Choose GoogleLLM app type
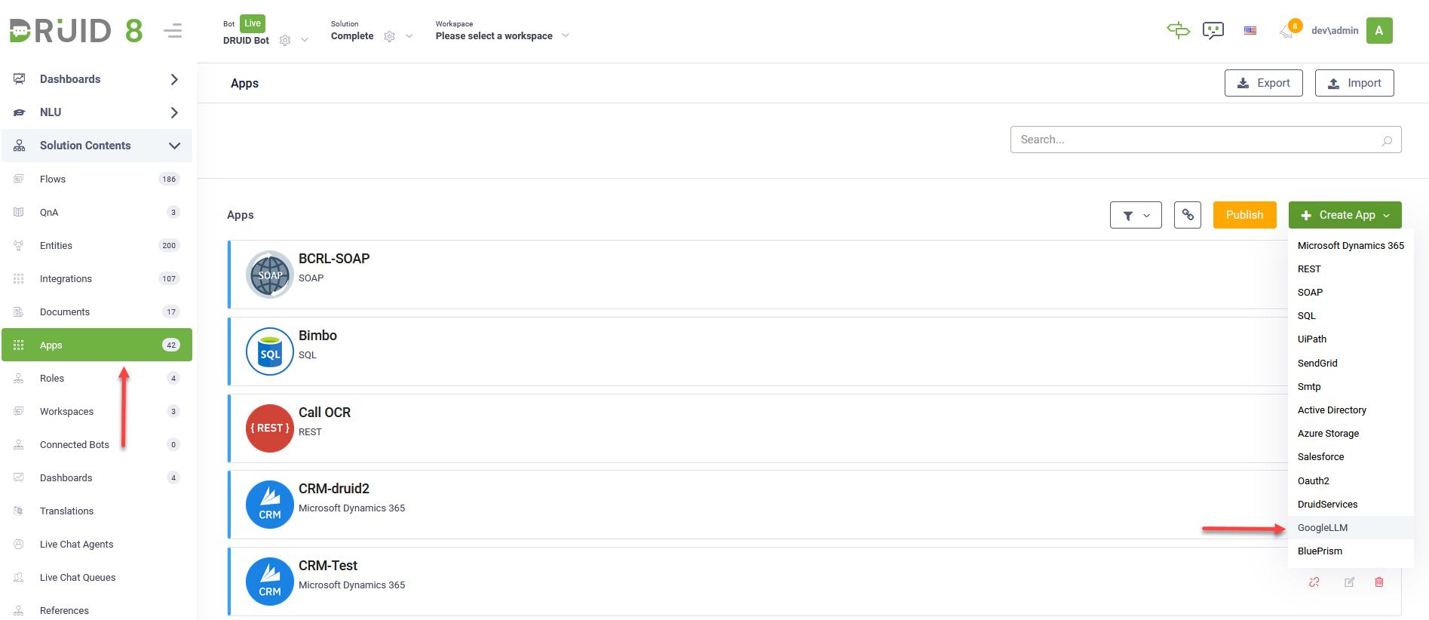This screenshot has width=1429, height=620. pos(1351,527)
